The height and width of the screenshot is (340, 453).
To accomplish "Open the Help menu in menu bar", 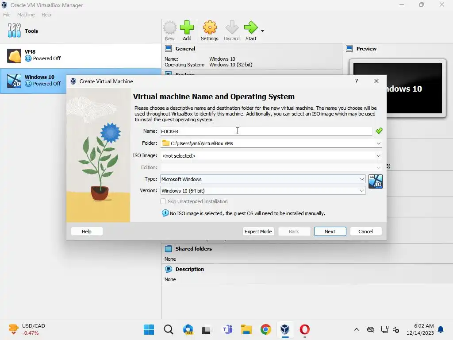I will point(46,15).
